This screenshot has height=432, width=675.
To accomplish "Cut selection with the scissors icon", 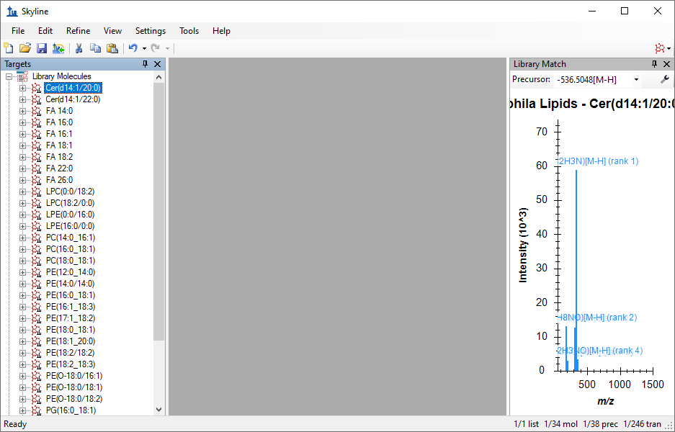I will click(79, 48).
